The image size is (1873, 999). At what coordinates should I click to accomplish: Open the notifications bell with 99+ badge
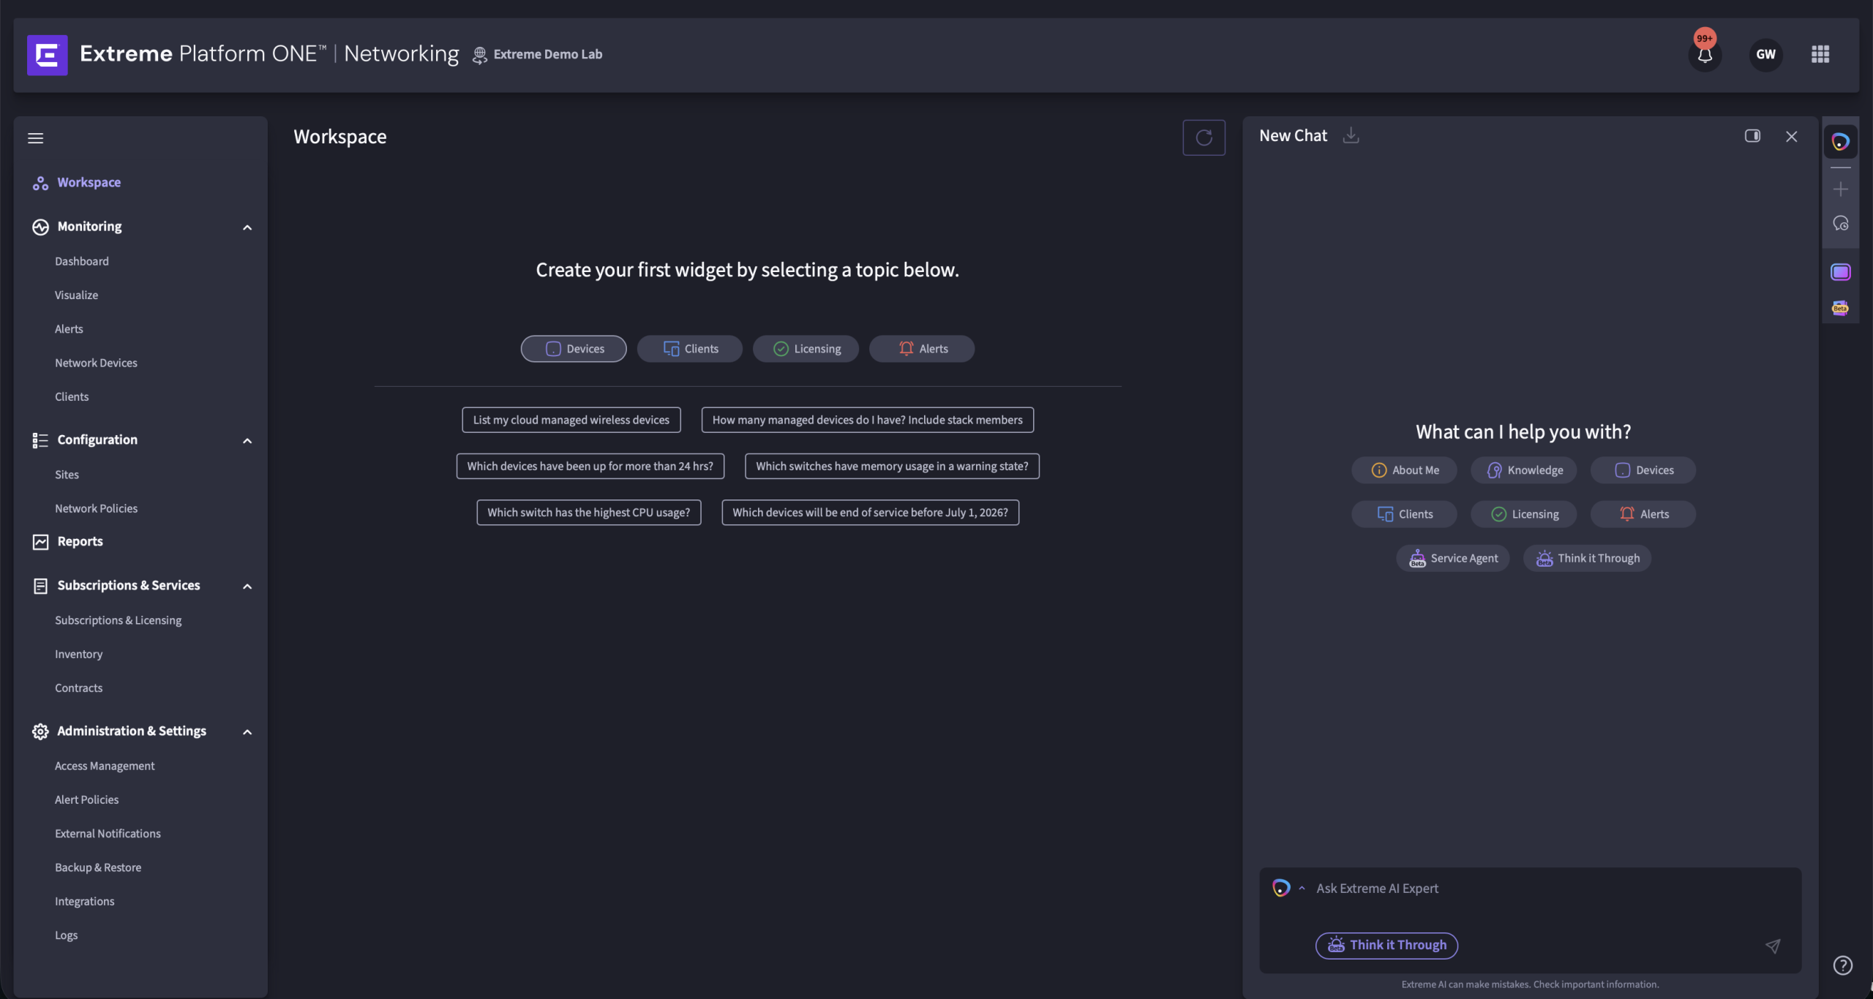[1705, 54]
